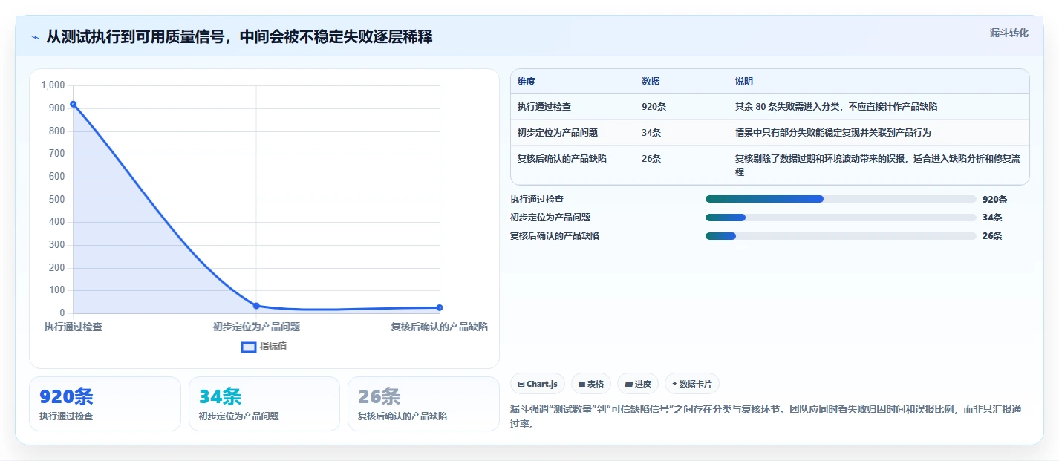Click the progress bar for 执行通过检查
1059x461 pixels.
tap(841, 199)
